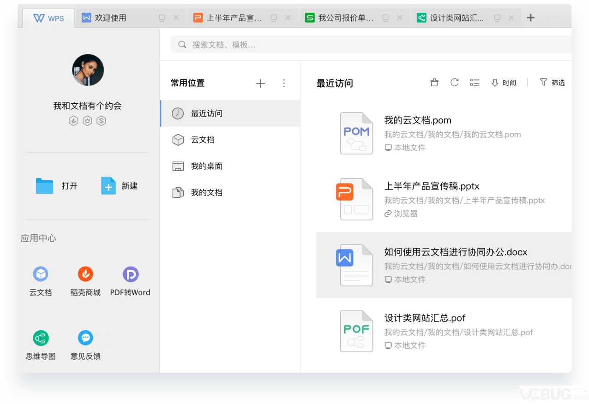Open the 时间 sort order dropdown
The image size is (589, 404).
(x=503, y=82)
